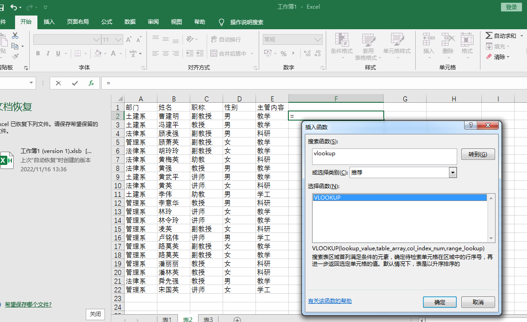Click the question mark help button in dialog
The image size is (527, 322).
pyautogui.click(x=471, y=126)
